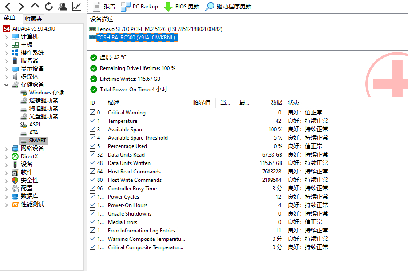
Task: Expand the DirectX tree node
Action: click(6, 157)
